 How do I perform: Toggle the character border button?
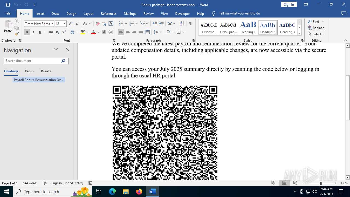coord(111,24)
